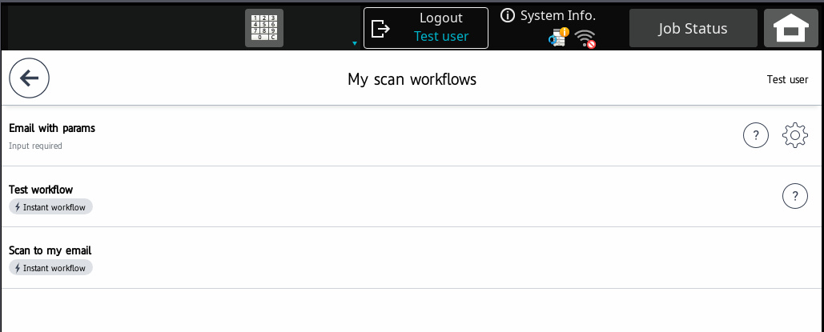Screen dimensions: 824x332
Task: Click the small teal dropdown arrow
Action: (355, 43)
